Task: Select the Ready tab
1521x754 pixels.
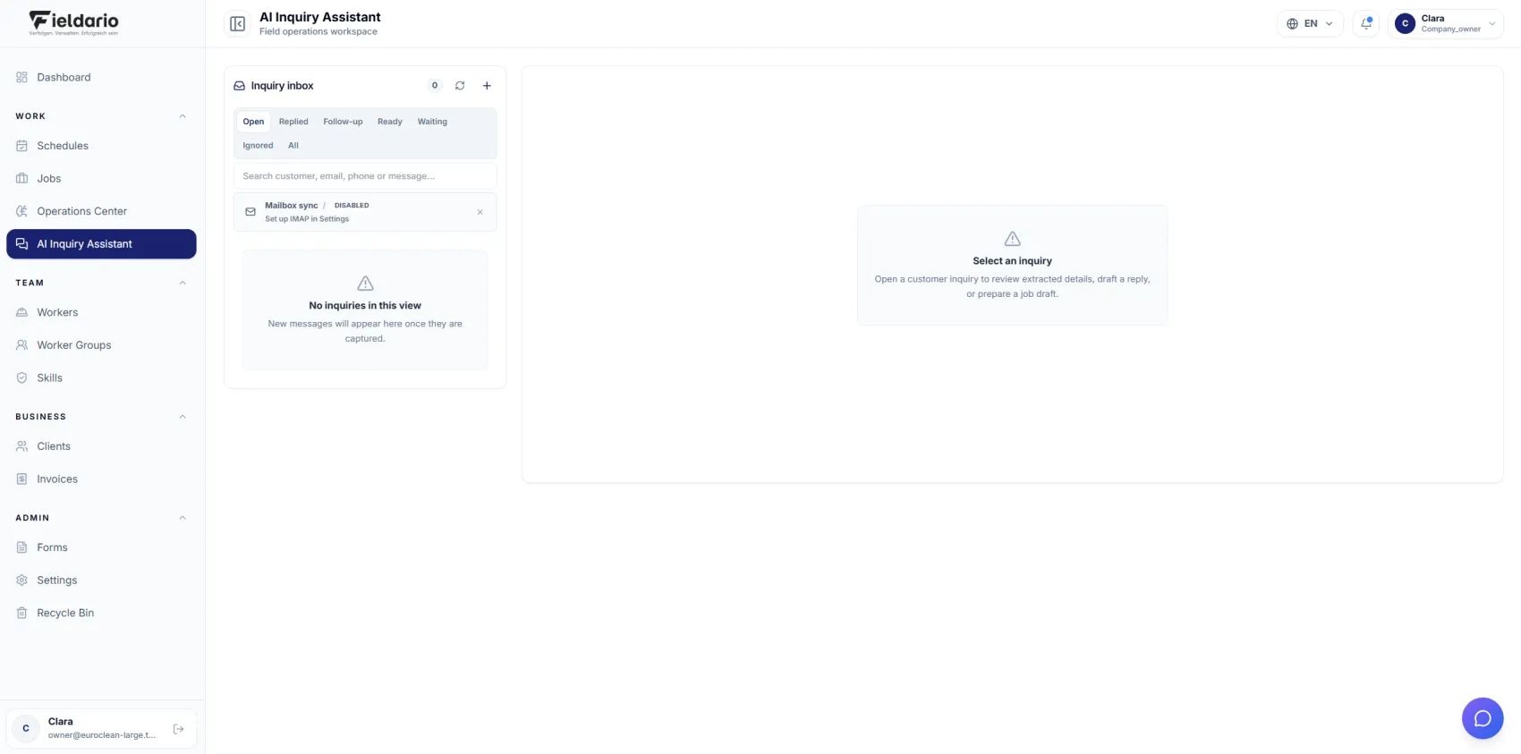Action: point(389,122)
